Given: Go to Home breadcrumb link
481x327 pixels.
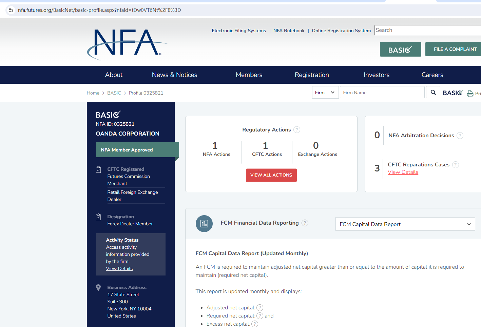Looking at the screenshot, I should tap(93, 93).
